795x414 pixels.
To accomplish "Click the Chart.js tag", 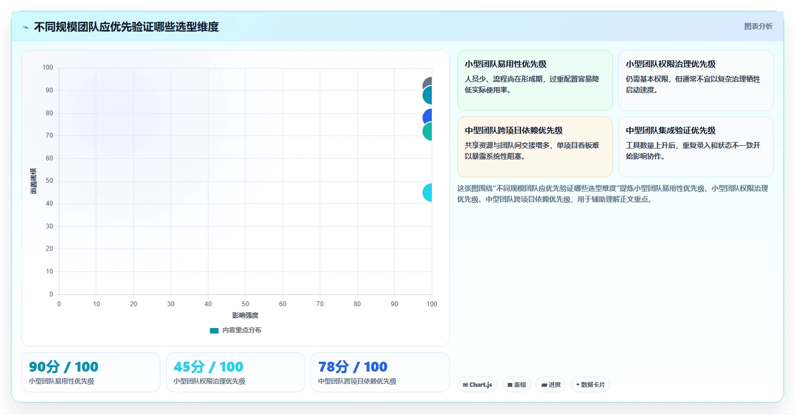I will [x=477, y=385].
